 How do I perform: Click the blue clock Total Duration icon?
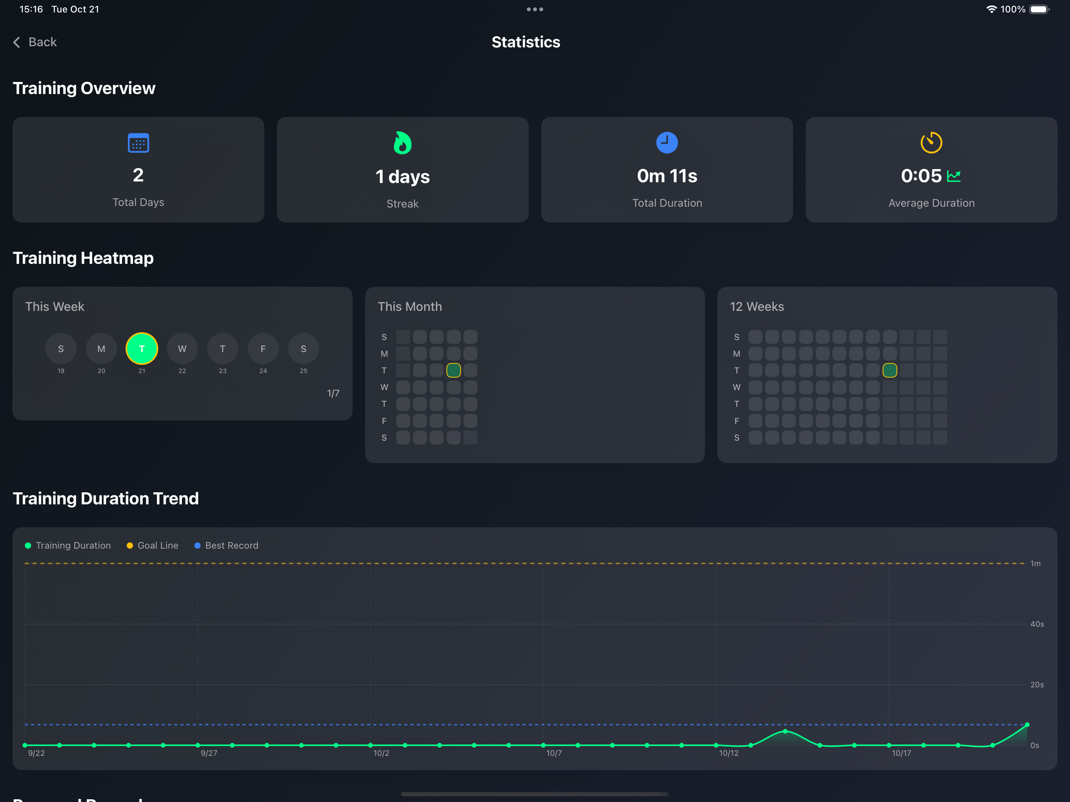(x=666, y=143)
